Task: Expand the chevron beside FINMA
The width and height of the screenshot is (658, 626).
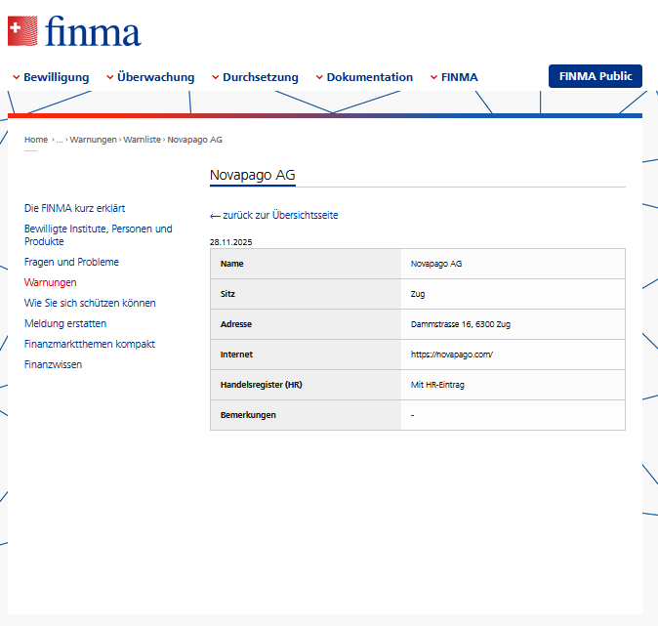Action: point(433,77)
